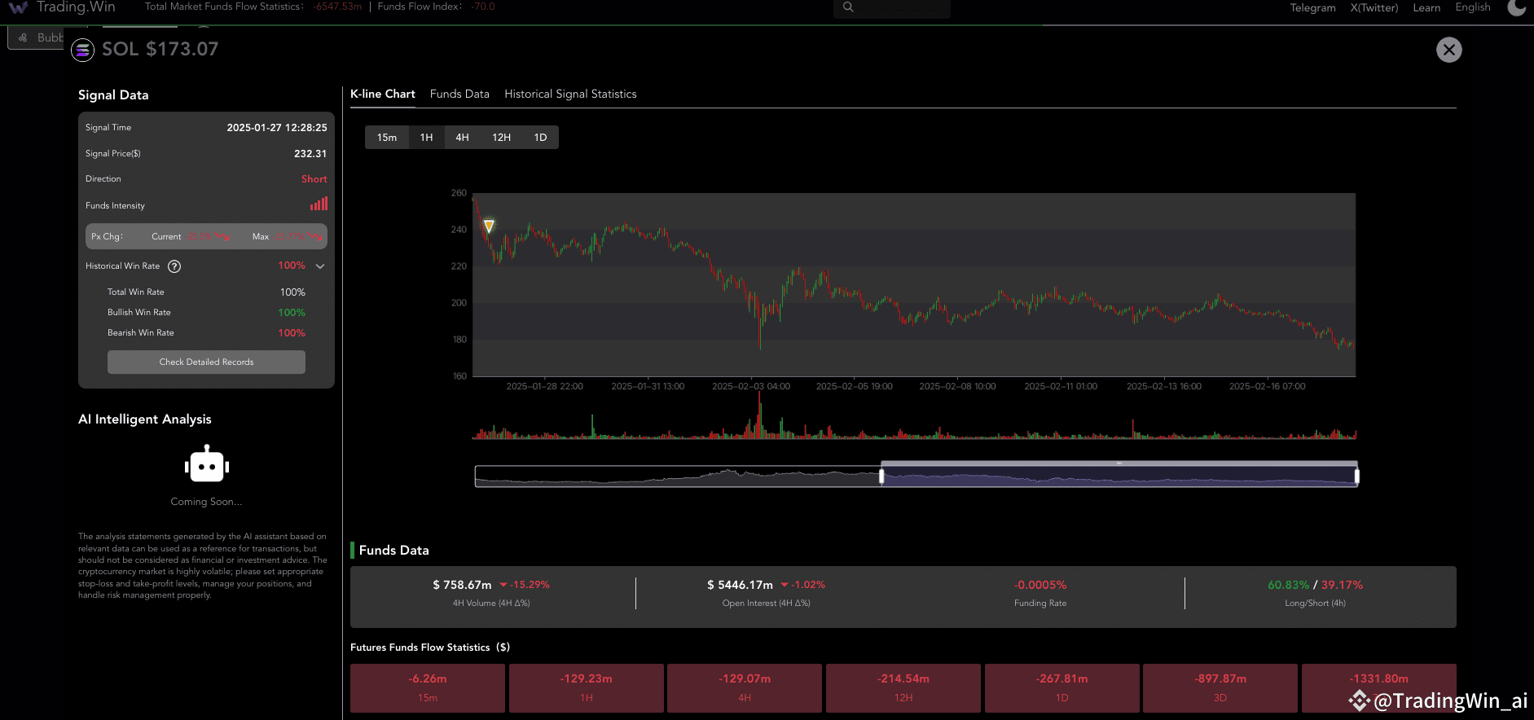
Task: Click the search magnifier icon
Action: tap(848, 7)
